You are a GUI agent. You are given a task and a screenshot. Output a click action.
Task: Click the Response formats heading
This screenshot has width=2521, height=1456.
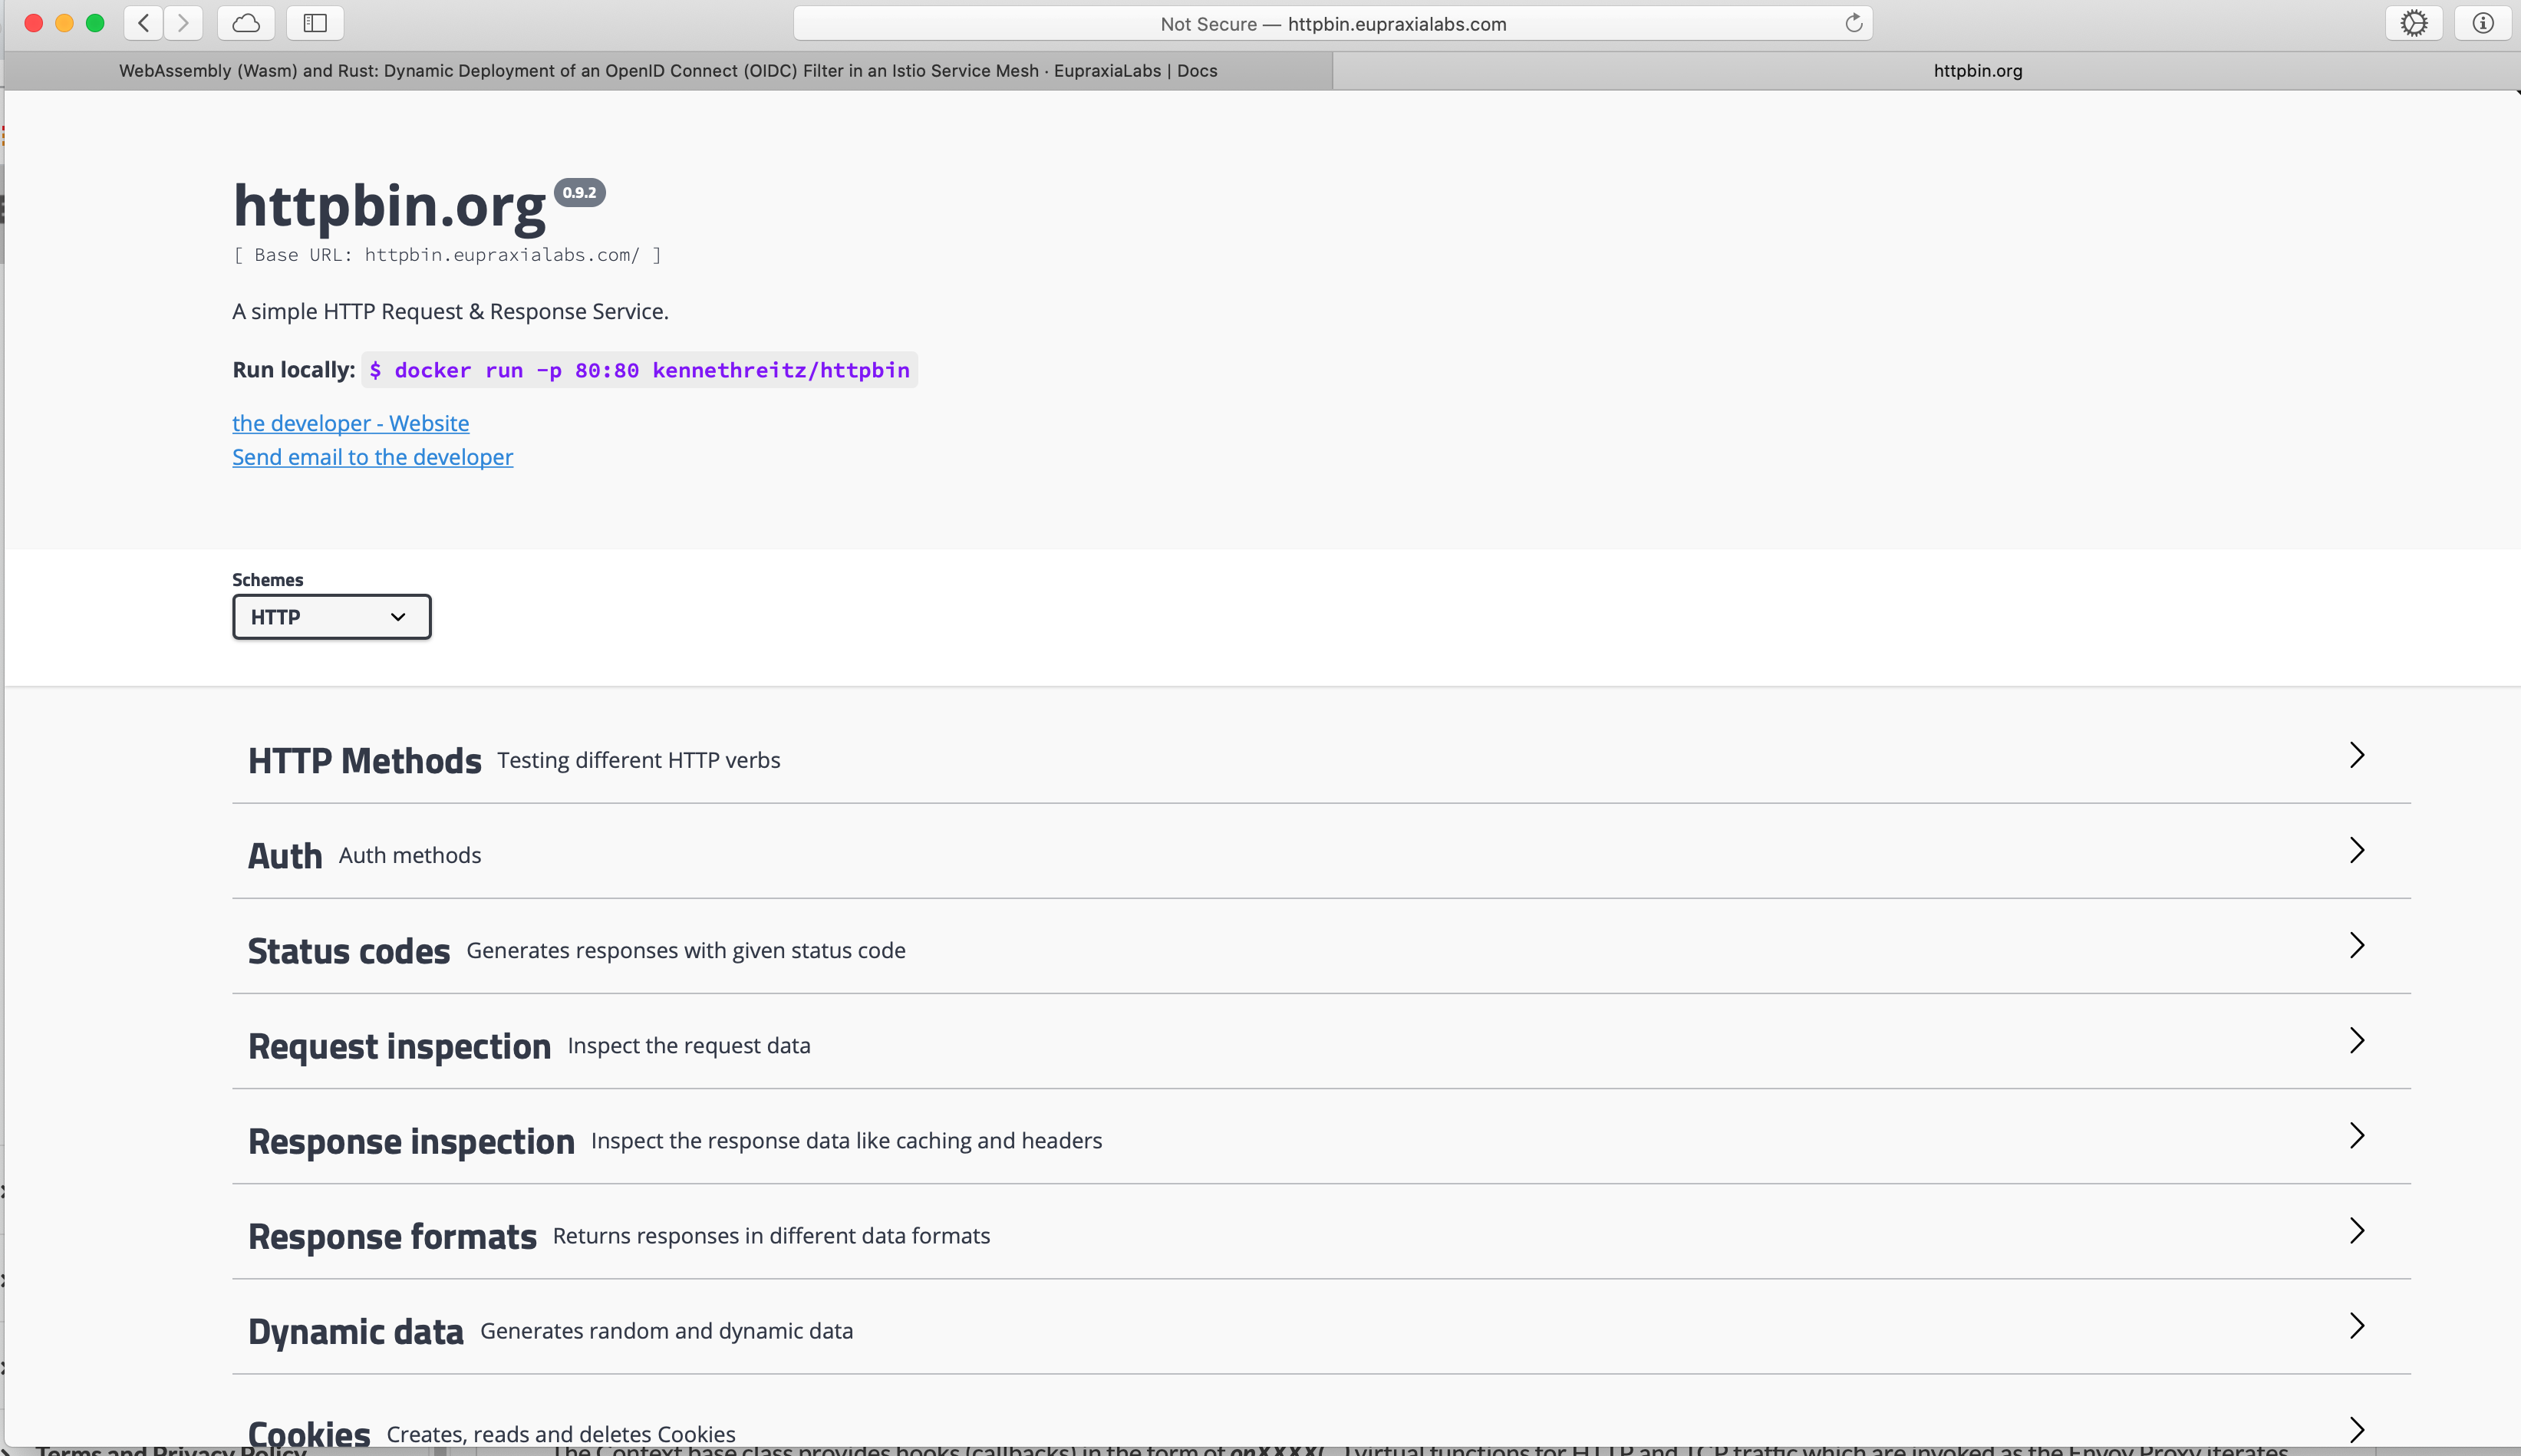[x=392, y=1236]
